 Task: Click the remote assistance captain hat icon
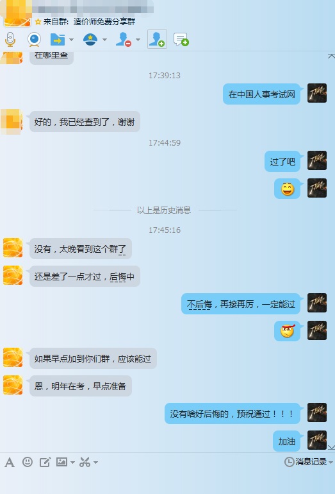click(90, 40)
